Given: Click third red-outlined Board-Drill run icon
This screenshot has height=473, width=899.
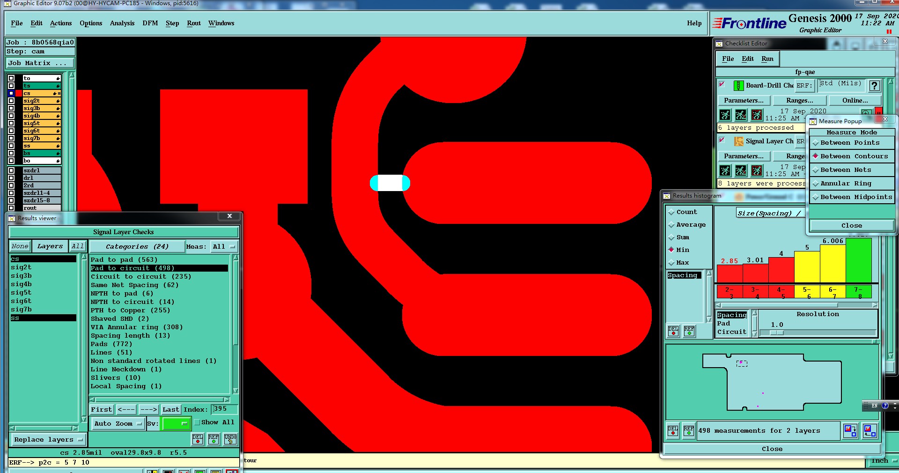Looking at the screenshot, I should [757, 115].
